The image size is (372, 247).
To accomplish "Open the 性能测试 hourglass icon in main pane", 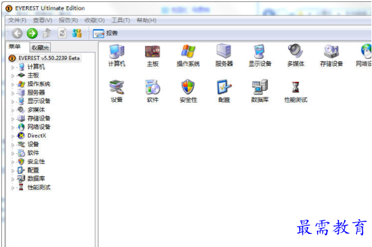I will pos(296,92).
